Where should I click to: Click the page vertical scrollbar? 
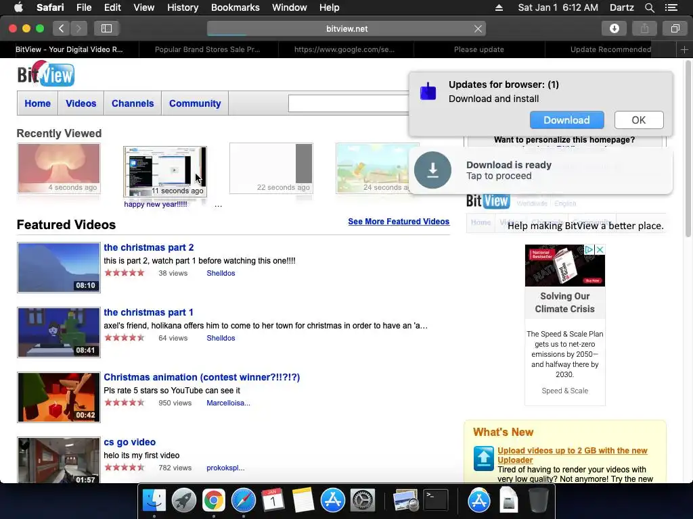coord(688,150)
